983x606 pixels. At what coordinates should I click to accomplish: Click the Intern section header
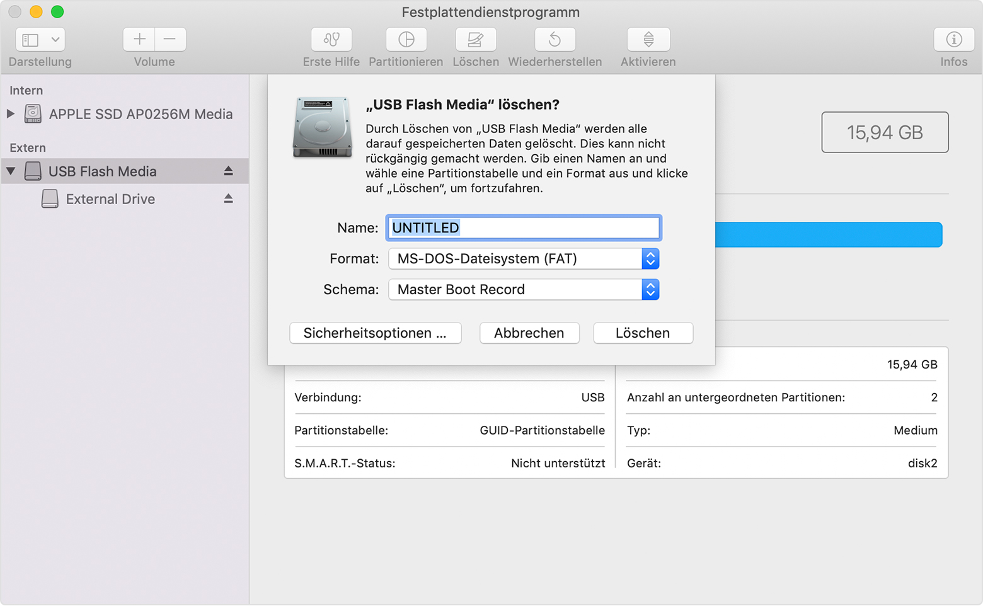[26, 90]
